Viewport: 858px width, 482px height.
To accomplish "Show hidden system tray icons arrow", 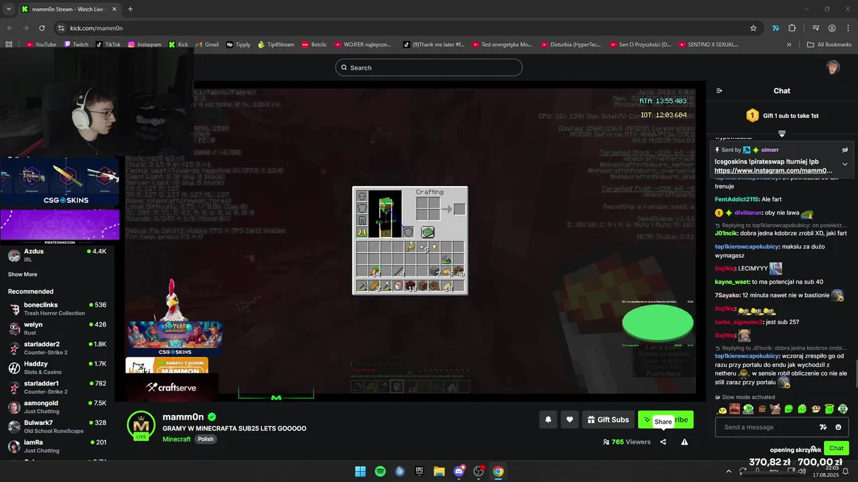I will pos(729,471).
